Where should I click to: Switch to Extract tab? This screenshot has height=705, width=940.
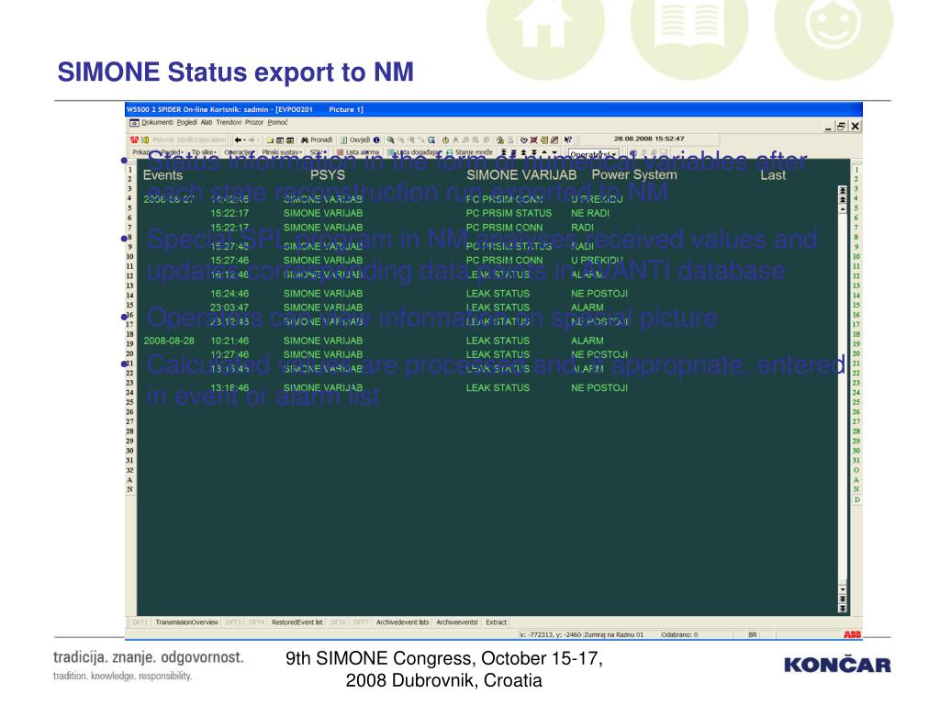[496, 622]
